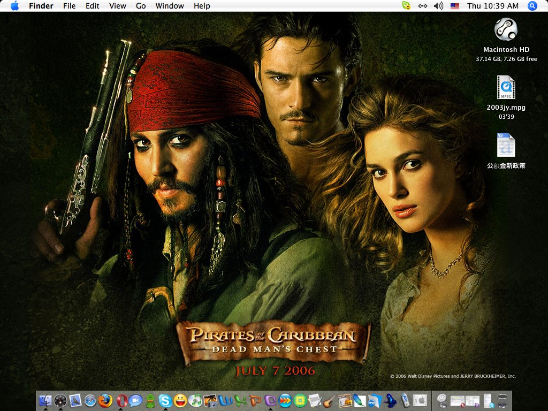Select the 2003jy.mpg movie file
Screen dimensions: 548x411
pyautogui.click(x=506, y=87)
